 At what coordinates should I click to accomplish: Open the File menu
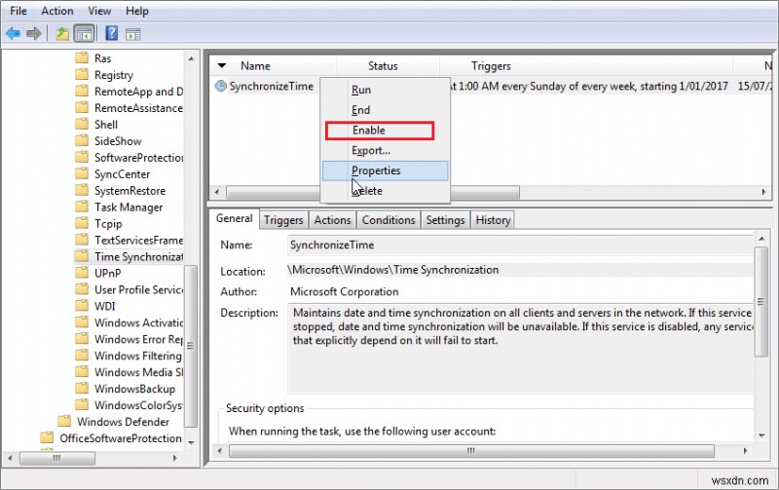pyautogui.click(x=19, y=11)
